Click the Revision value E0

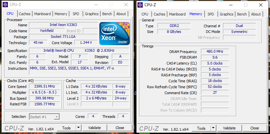(120, 62)
